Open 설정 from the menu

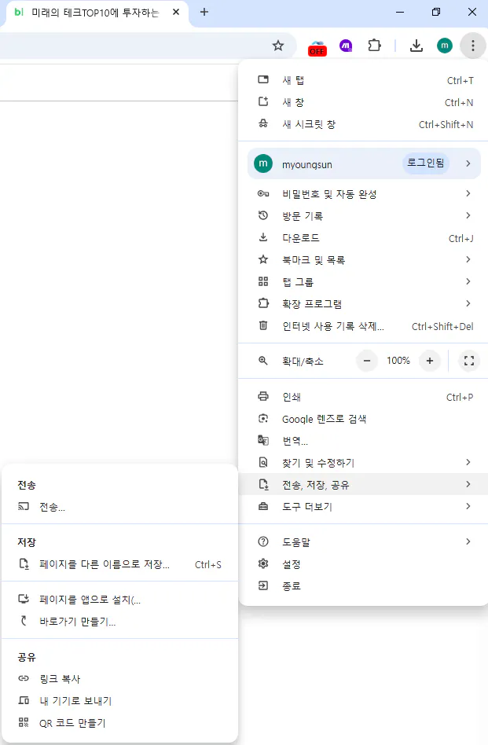point(362,564)
